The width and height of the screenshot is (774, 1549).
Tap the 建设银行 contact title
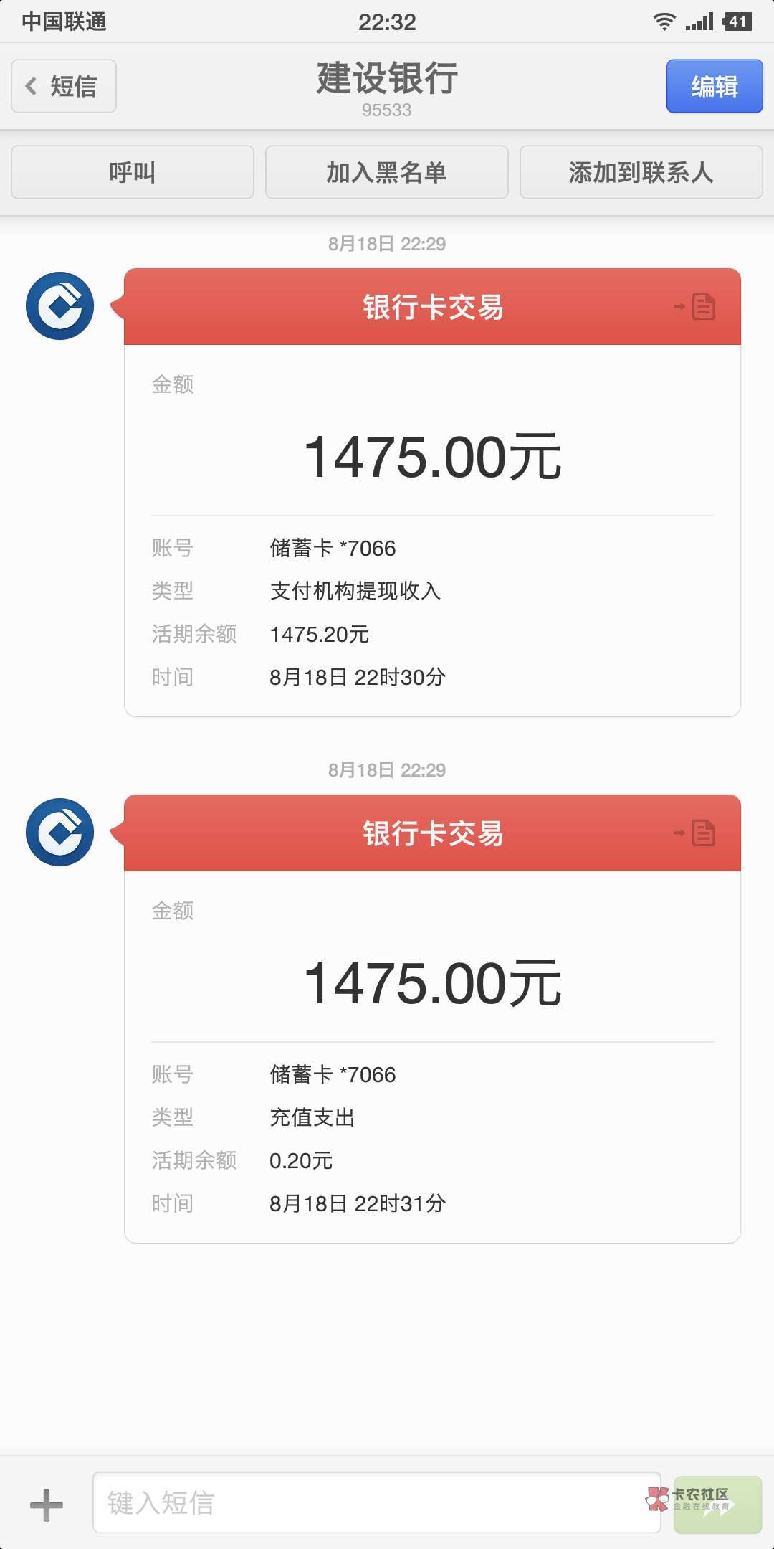(387, 77)
